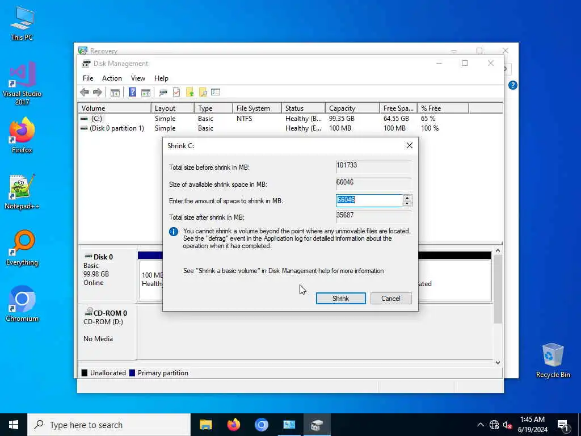Open the Help menu
581x436 pixels.
pyautogui.click(x=161, y=78)
